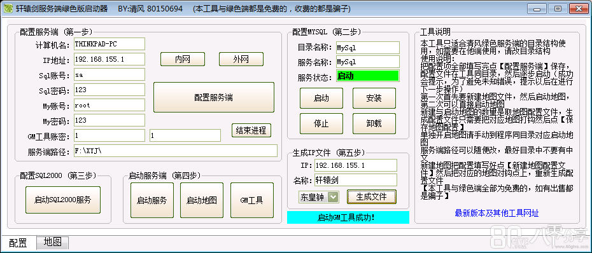Click the 内网 button
Screen dimensions: 592x253
183,59
